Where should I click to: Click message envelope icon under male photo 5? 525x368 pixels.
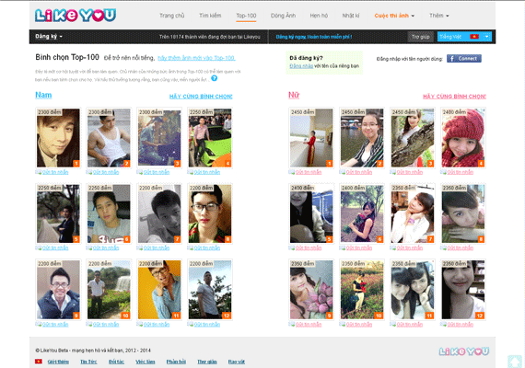[39, 247]
